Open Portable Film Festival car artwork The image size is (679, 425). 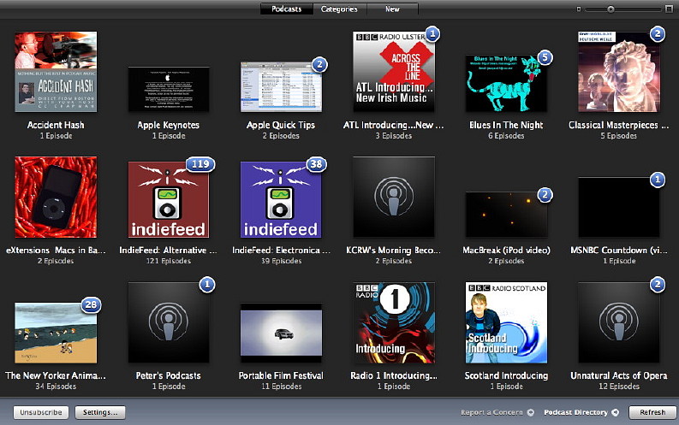pos(281,333)
